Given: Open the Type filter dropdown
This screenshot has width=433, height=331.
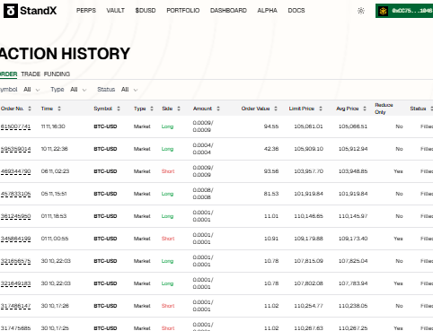Looking at the screenshot, I should 78,90.
